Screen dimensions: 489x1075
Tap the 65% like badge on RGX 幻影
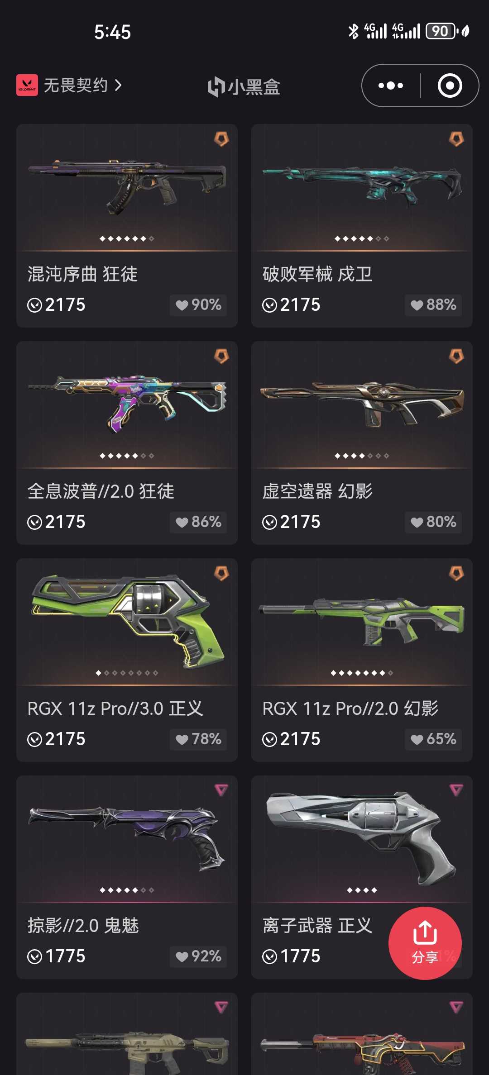point(433,739)
